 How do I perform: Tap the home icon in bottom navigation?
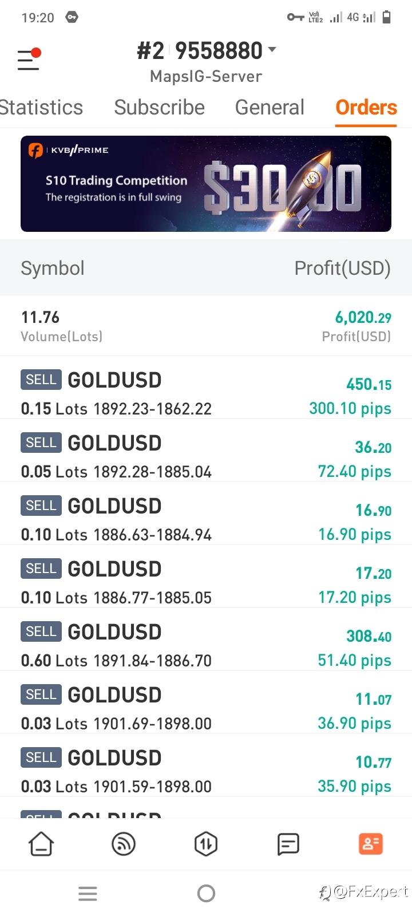[x=41, y=844]
